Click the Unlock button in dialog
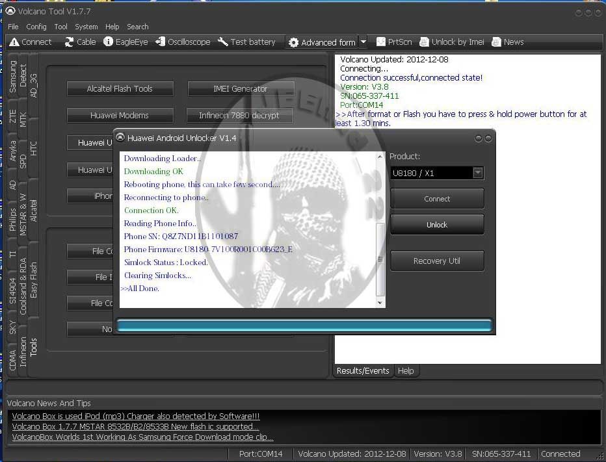 [437, 224]
